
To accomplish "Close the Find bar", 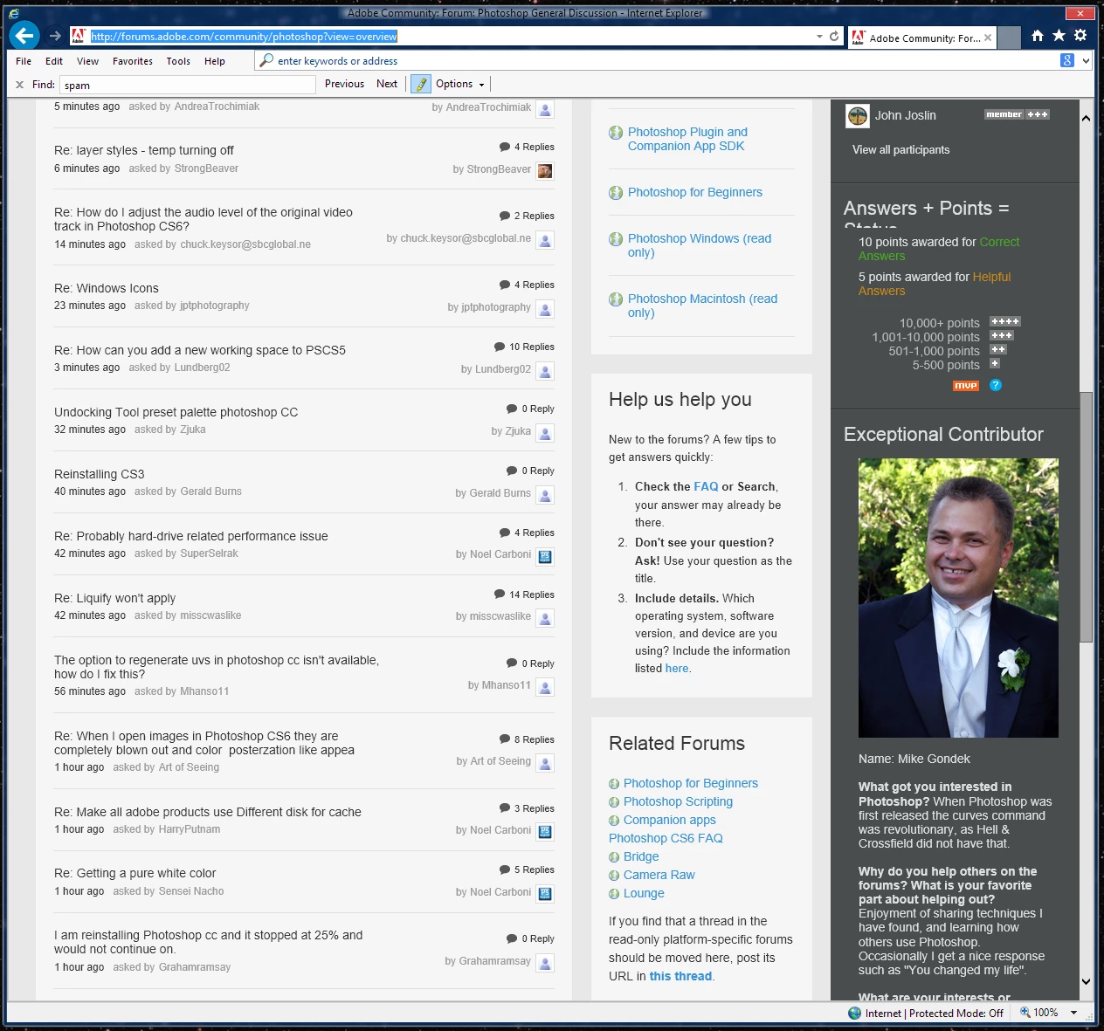I will pyautogui.click(x=19, y=85).
